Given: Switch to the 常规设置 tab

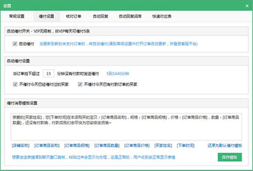Looking at the screenshot, I should click(x=16, y=16).
